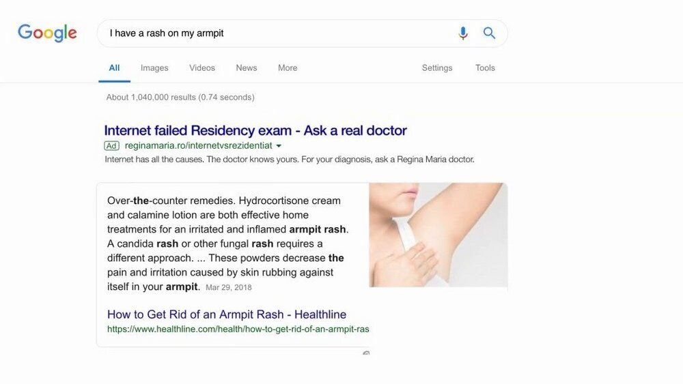Start voice search with microphone icon
Viewport: 683px width, 384px height.
click(463, 33)
